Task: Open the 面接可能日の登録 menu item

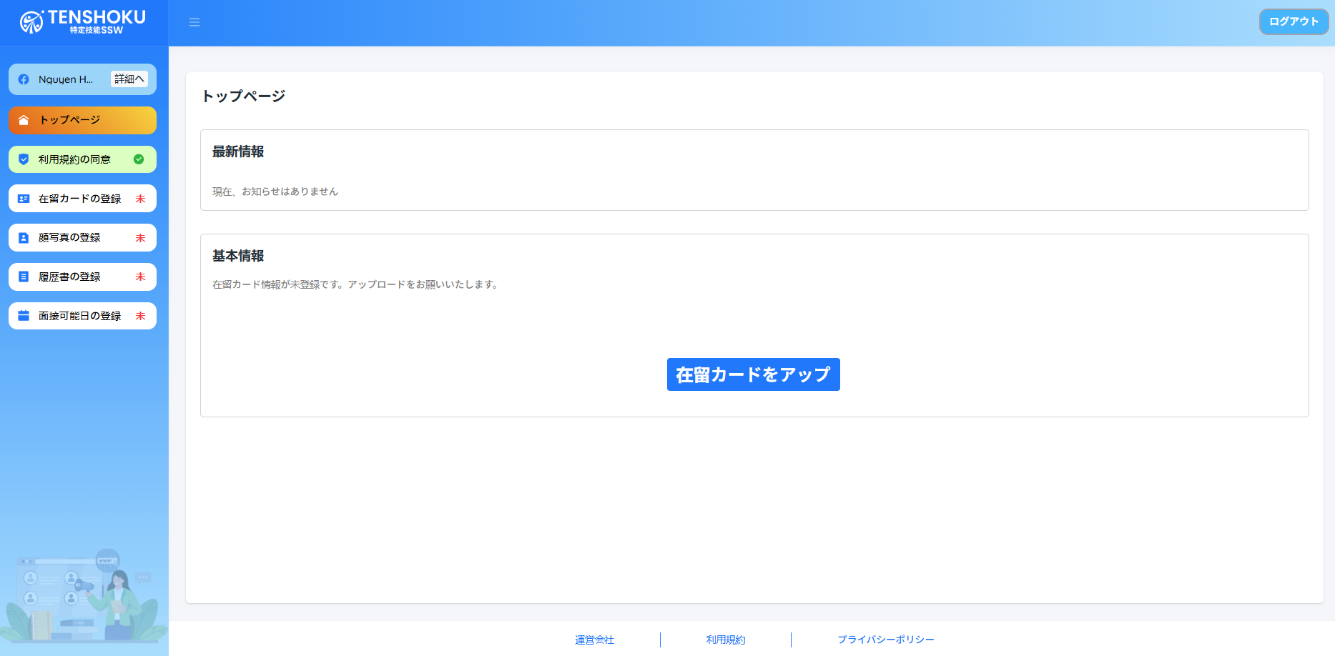Action: click(79, 316)
